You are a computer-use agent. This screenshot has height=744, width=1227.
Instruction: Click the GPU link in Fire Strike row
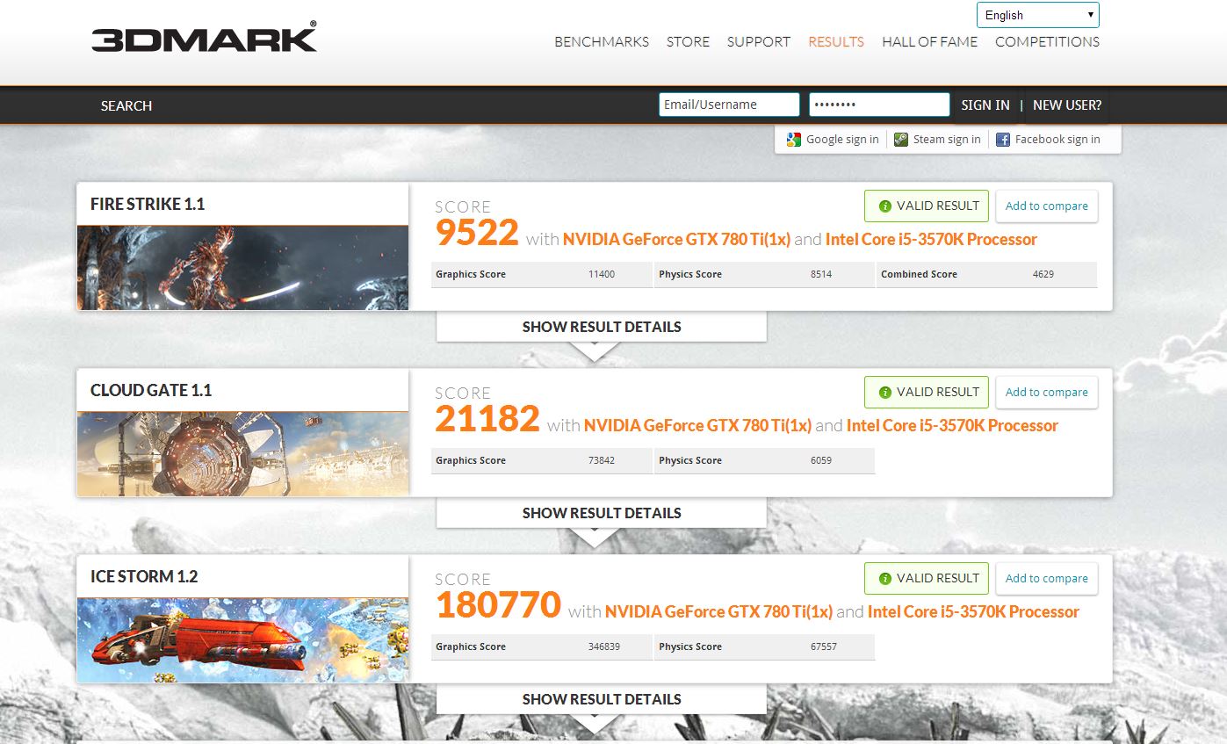tap(676, 239)
